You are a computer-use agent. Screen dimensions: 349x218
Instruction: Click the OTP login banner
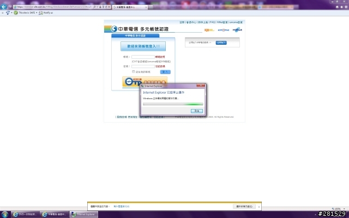[x=145, y=81]
